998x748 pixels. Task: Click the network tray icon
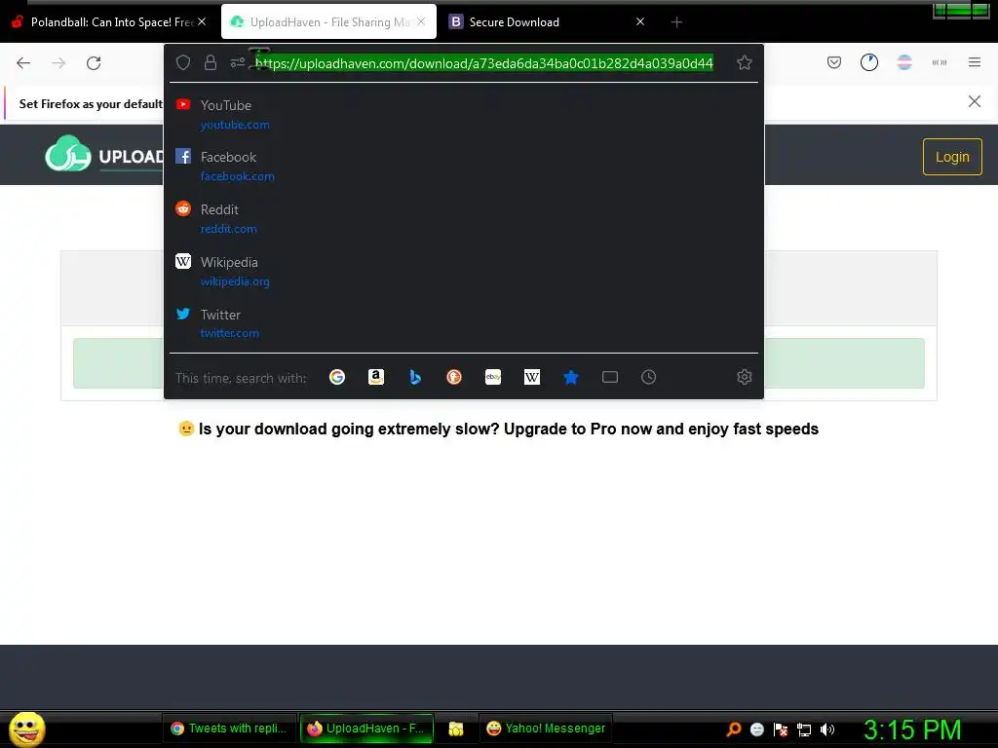pyautogui.click(x=804, y=729)
